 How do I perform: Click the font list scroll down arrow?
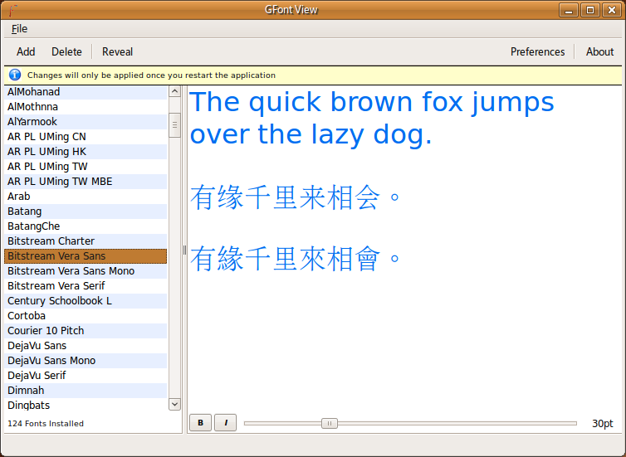(x=174, y=404)
